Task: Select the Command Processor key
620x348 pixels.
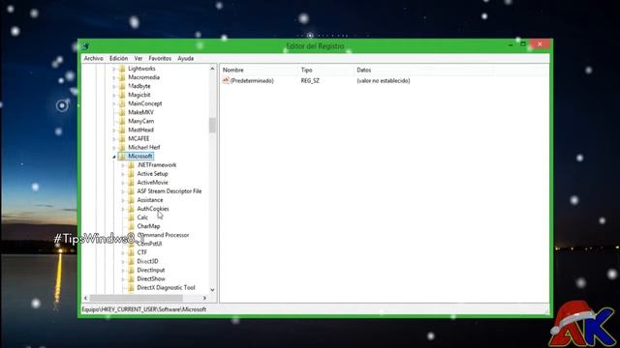Action: 163,235
